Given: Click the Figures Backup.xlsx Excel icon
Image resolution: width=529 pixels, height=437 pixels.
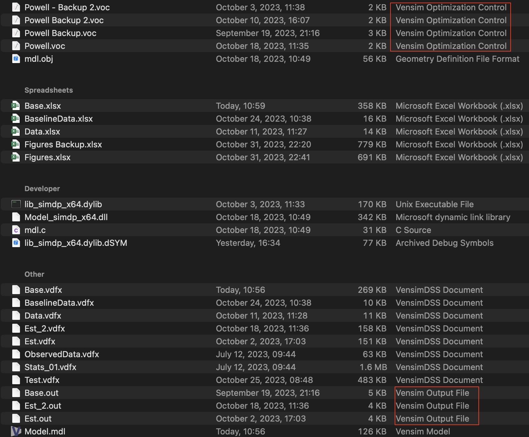Looking at the screenshot, I should pyautogui.click(x=16, y=144).
